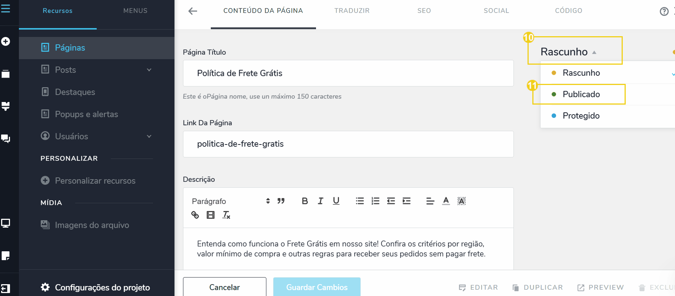This screenshot has width=675, height=296.
Task: Click the add plus icon in left rail
Action: 6,41
